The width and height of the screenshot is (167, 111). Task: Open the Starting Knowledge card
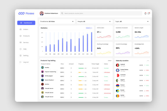(104, 49)
